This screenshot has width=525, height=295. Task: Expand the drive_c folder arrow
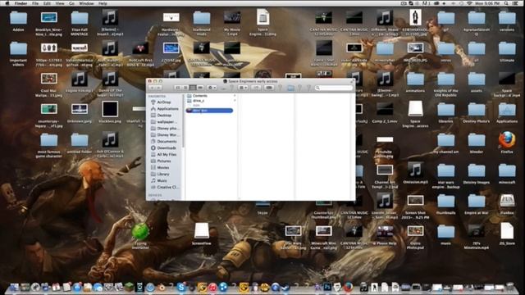235,100
